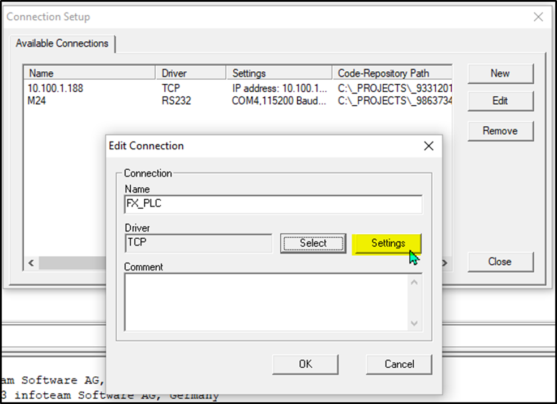The image size is (557, 404).
Task: Click IP address: 10.100.1... settings cell
Action: (280, 88)
